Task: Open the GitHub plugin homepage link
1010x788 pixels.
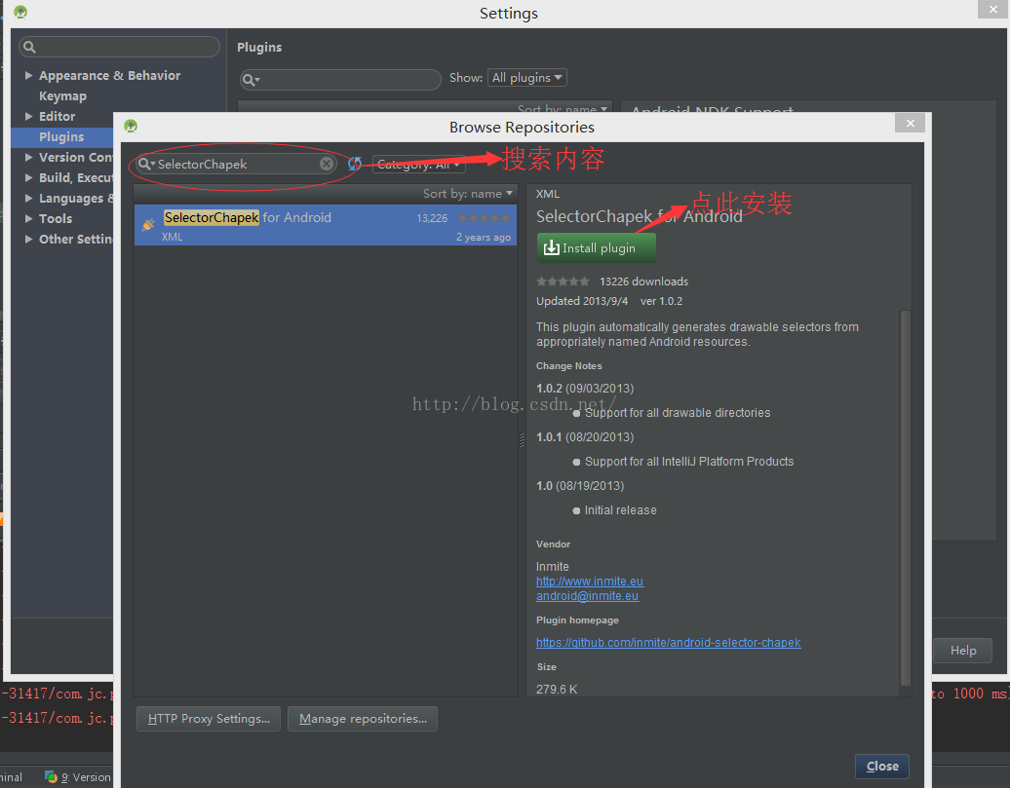Action: point(669,643)
